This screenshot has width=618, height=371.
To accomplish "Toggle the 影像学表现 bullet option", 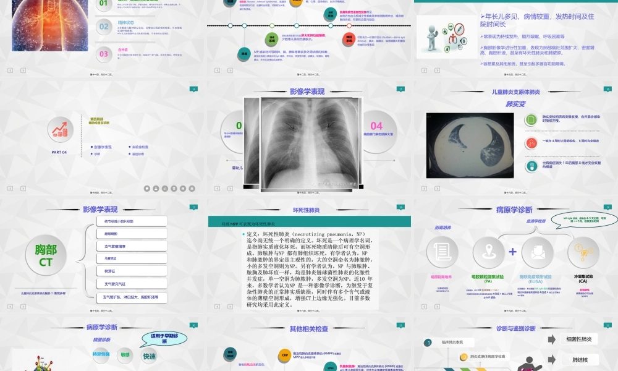I will coord(103,147).
